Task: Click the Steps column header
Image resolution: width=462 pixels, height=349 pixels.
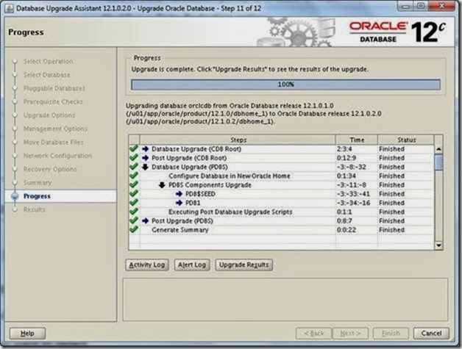Action: click(x=238, y=140)
